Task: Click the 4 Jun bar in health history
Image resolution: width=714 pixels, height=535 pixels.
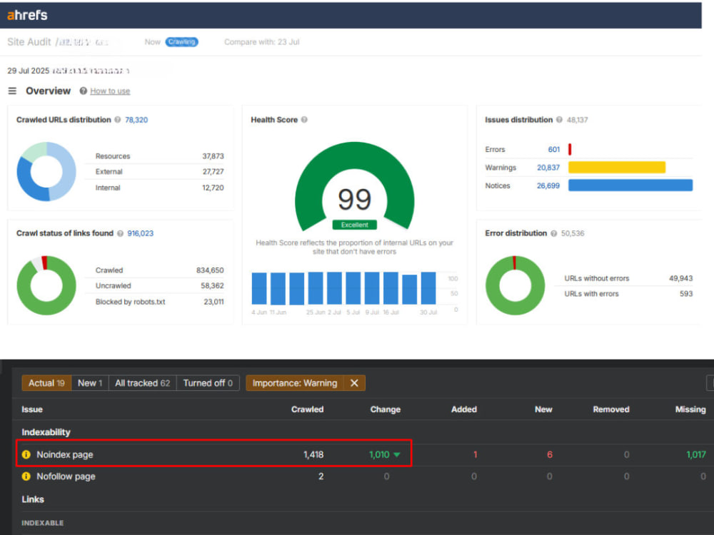Action: pos(259,288)
